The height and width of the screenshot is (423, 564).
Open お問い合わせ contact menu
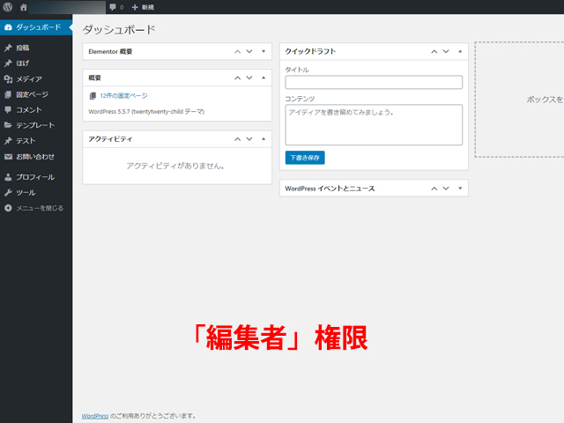tap(36, 157)
